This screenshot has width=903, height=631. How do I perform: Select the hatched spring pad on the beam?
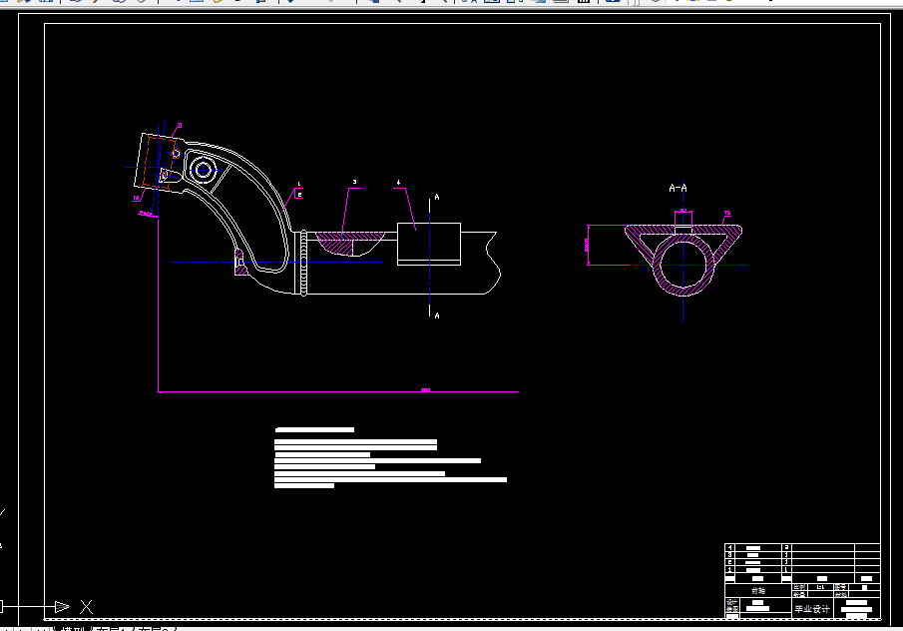349,244
